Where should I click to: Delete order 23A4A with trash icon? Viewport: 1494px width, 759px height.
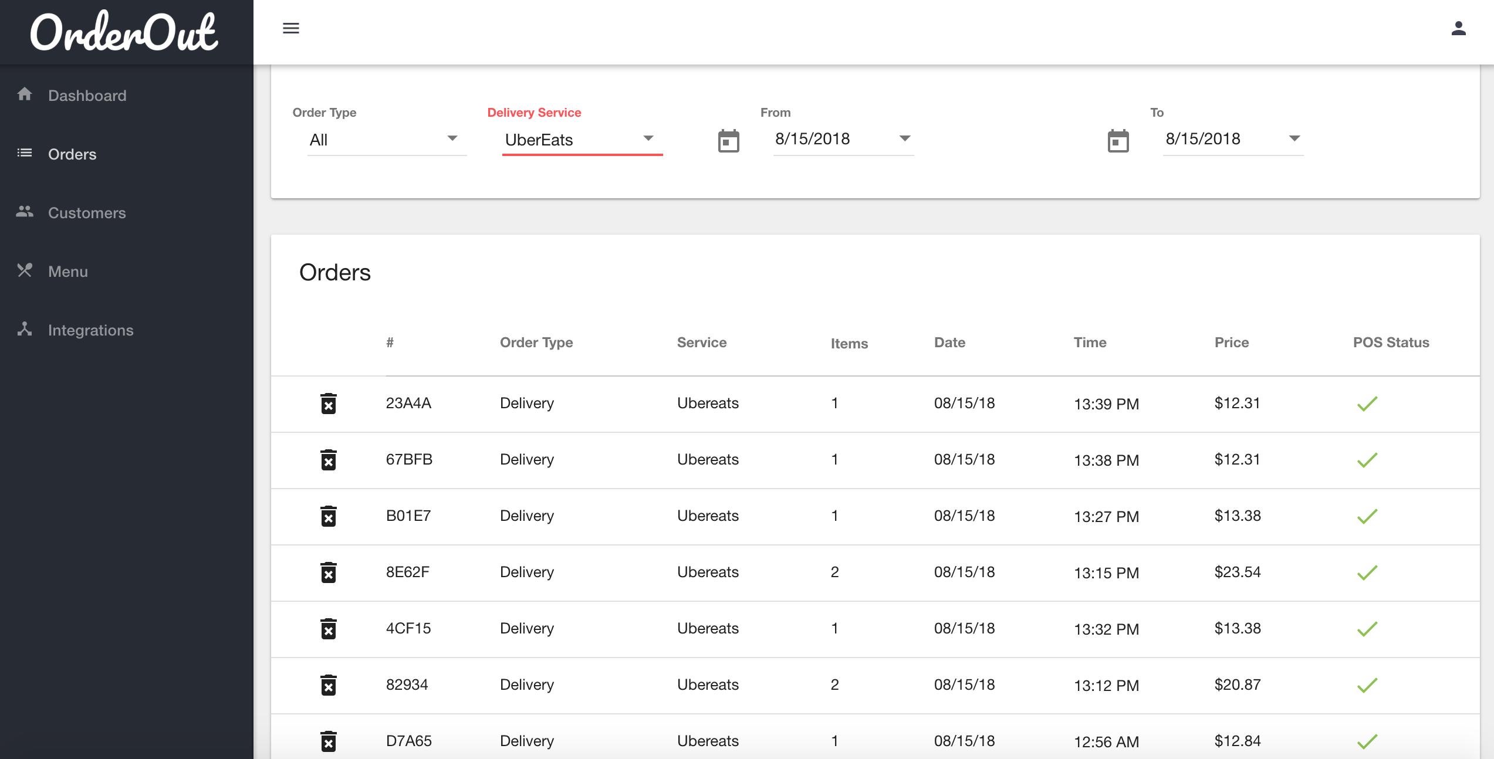pyautogui.click(x=329, y=404)
